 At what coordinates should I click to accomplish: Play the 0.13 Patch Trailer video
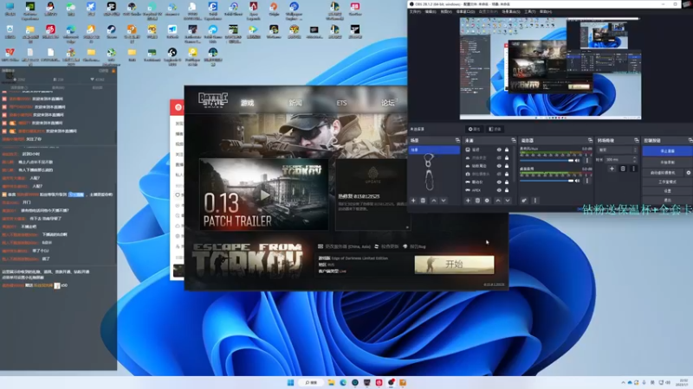click(x=264, y=194)
